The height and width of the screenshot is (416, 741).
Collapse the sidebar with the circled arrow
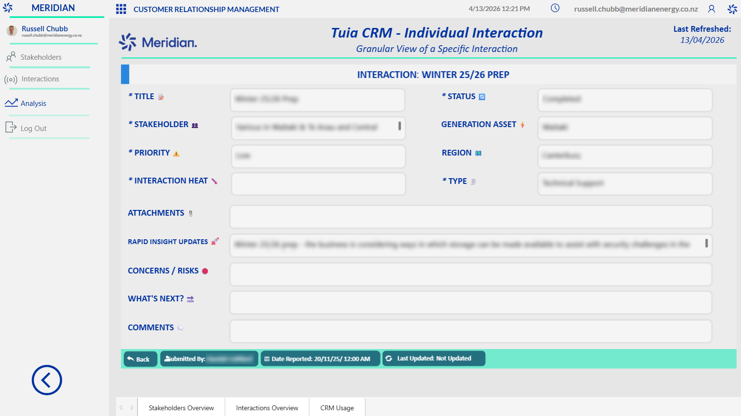pos(47,380)
